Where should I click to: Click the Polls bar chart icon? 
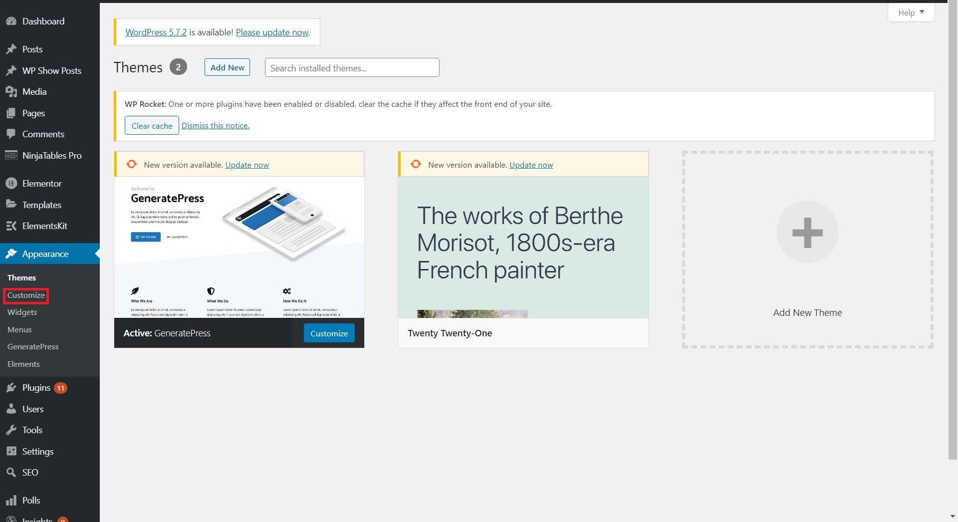pyautogui.click(x=11, y=501)
